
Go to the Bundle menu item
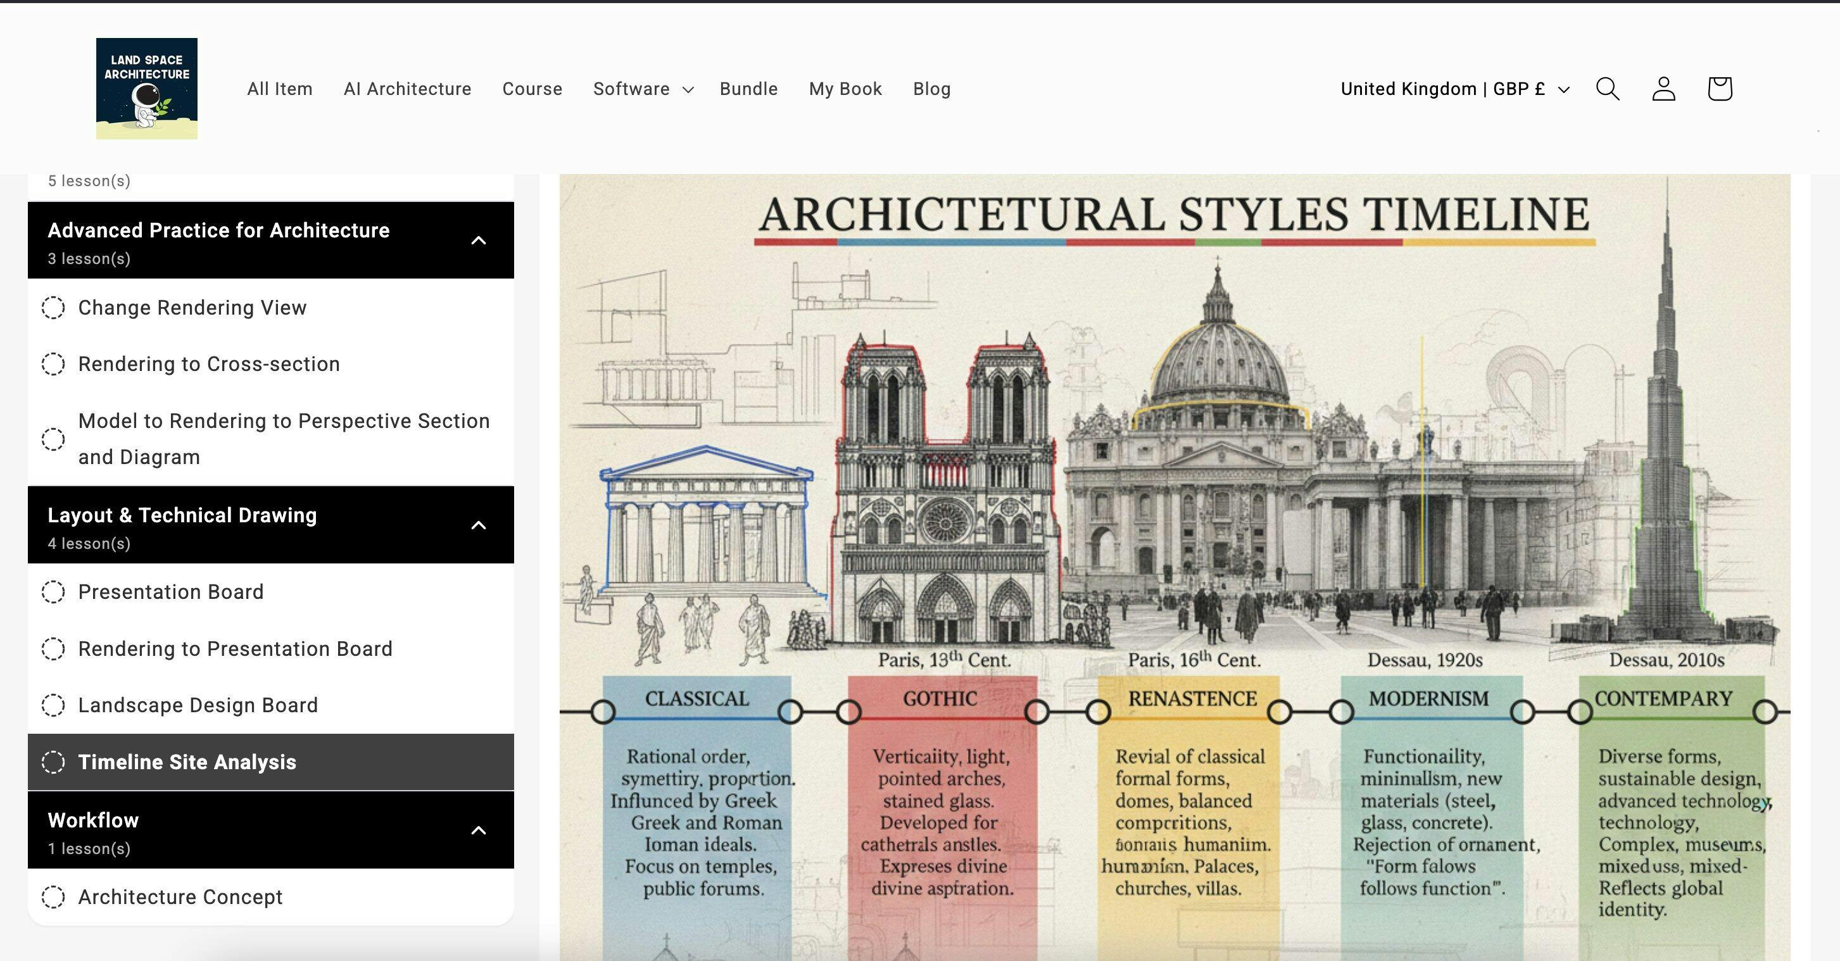748,89
